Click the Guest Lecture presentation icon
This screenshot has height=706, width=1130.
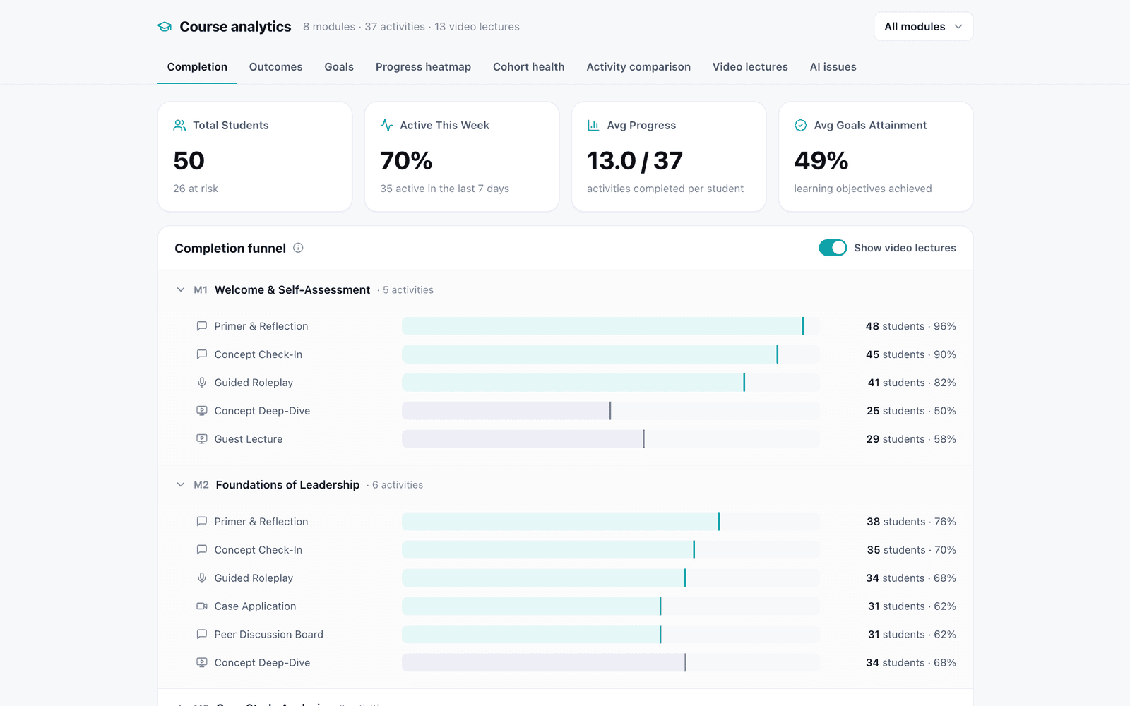[x=202, y=439]
